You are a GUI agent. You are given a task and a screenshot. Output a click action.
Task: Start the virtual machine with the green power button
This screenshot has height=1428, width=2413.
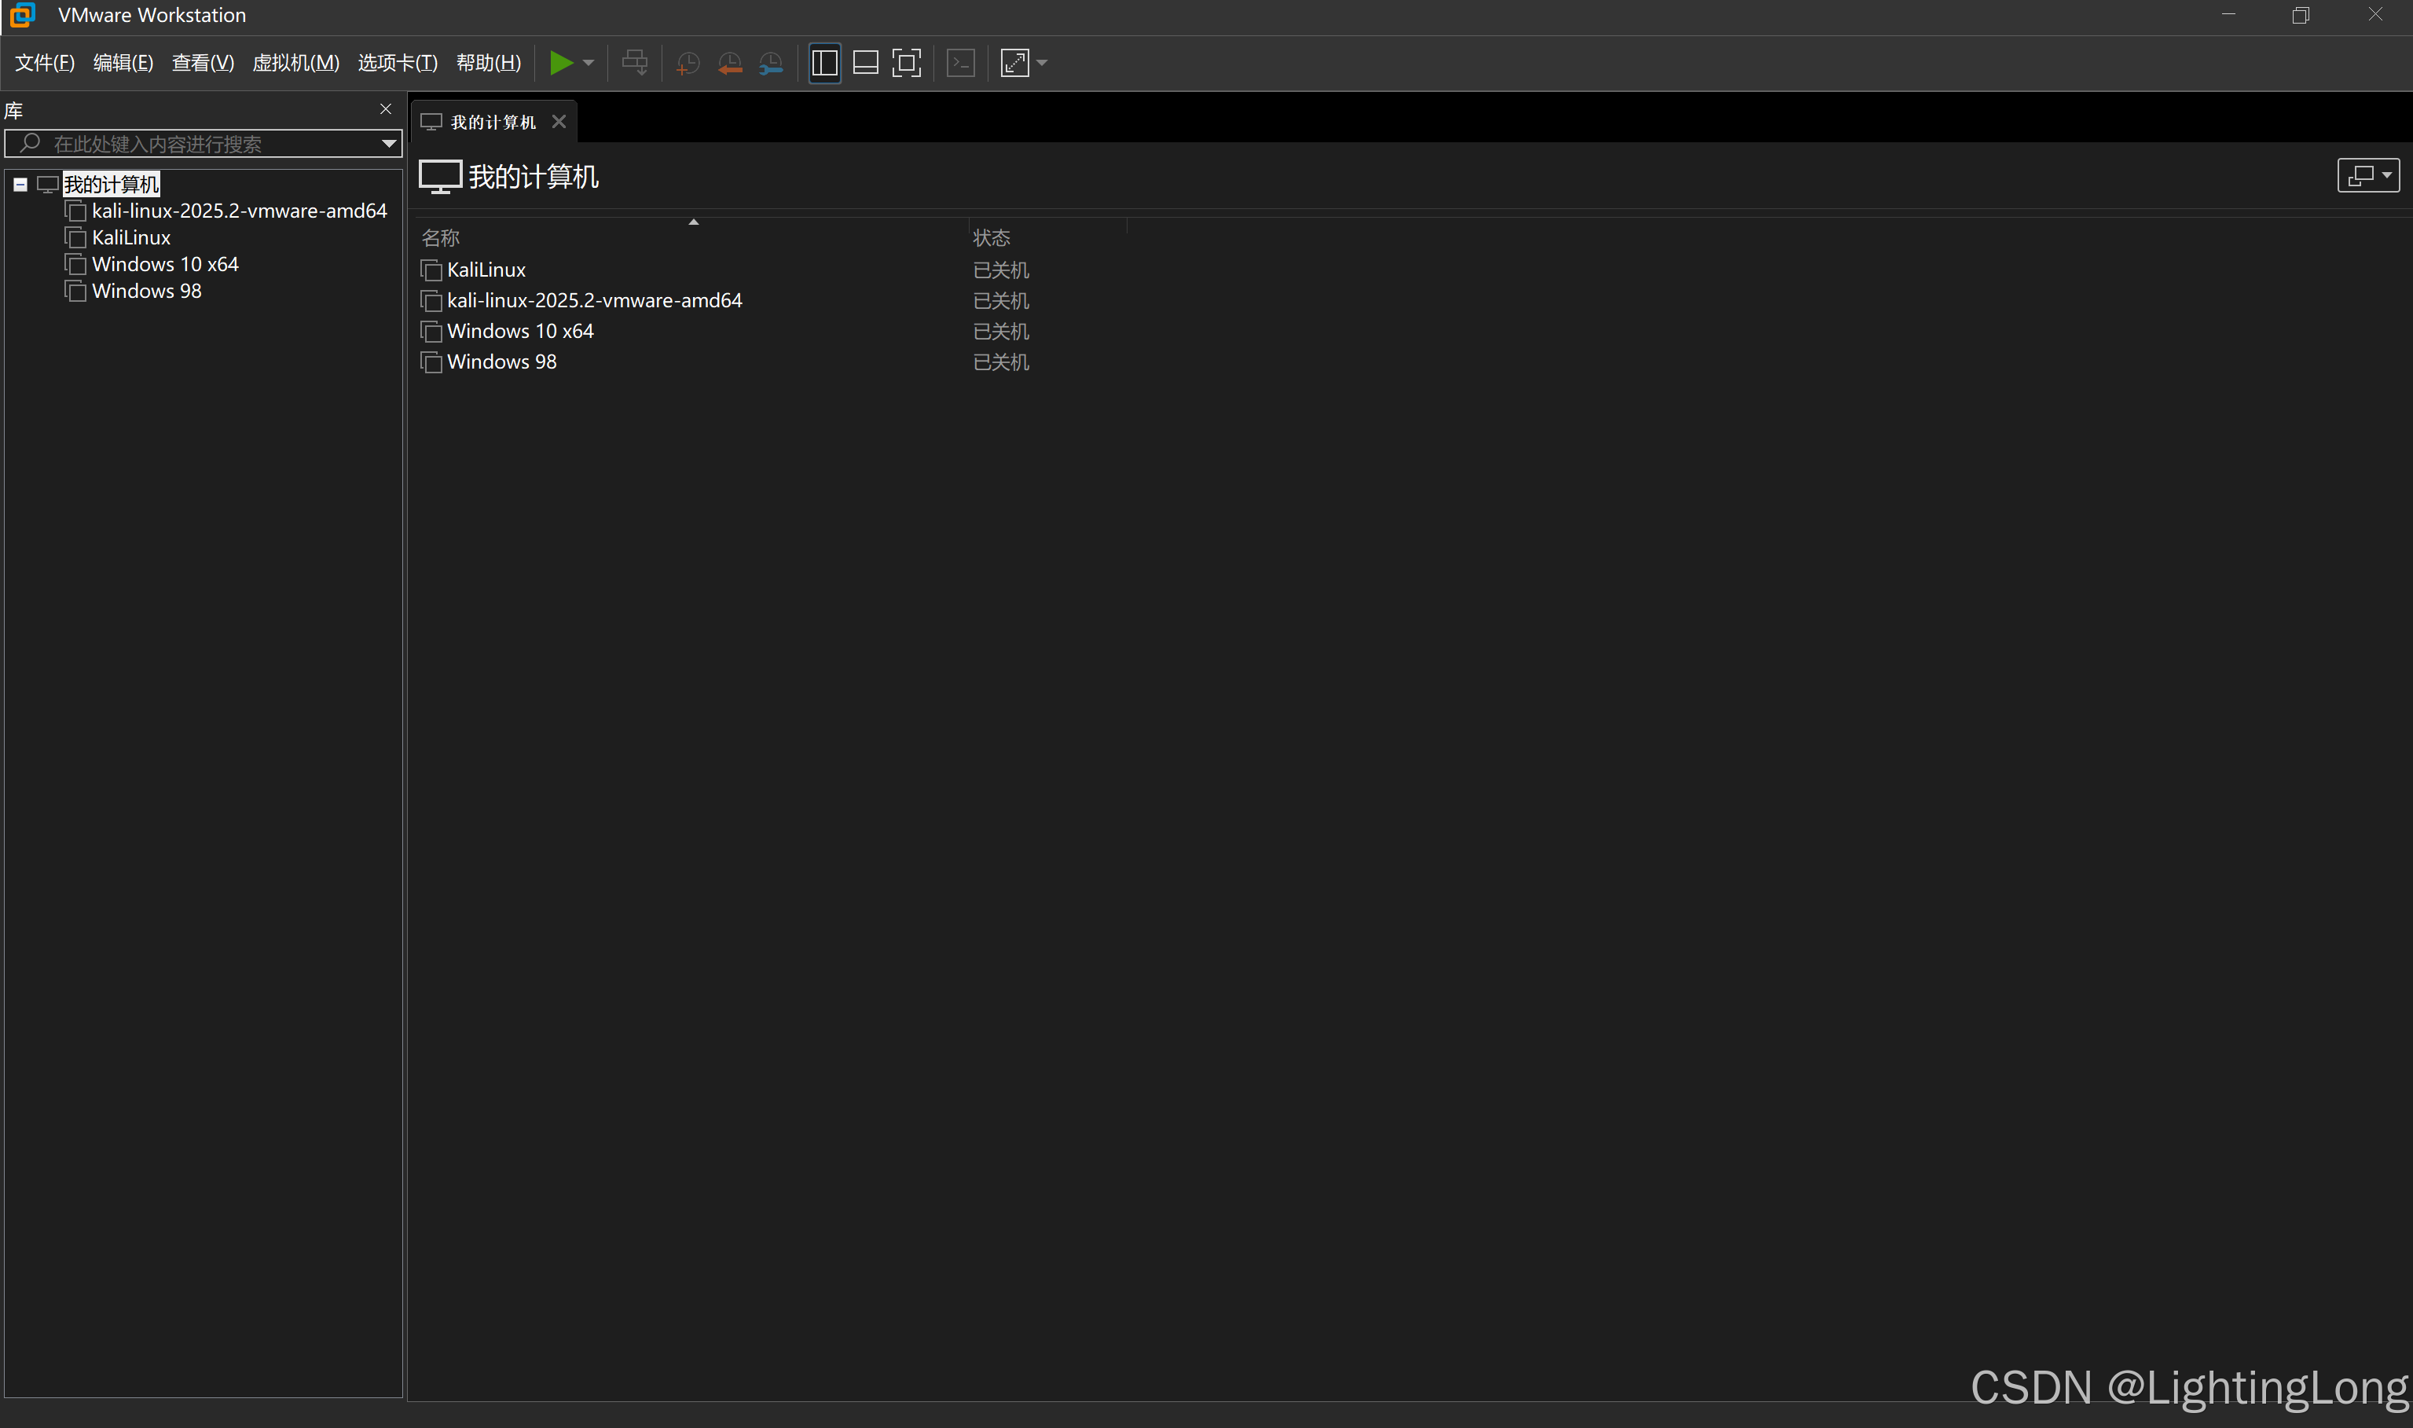pyautogui.click(x=563, y=63)
